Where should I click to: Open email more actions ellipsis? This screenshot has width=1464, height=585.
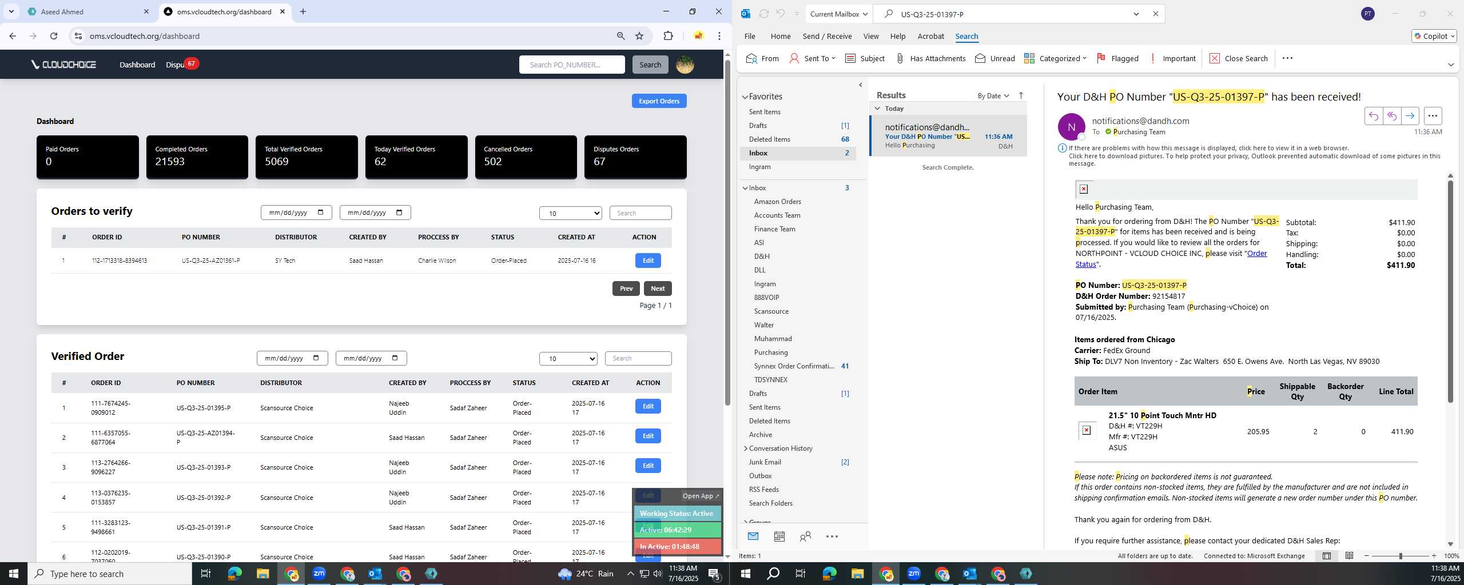click(1433, 116)
